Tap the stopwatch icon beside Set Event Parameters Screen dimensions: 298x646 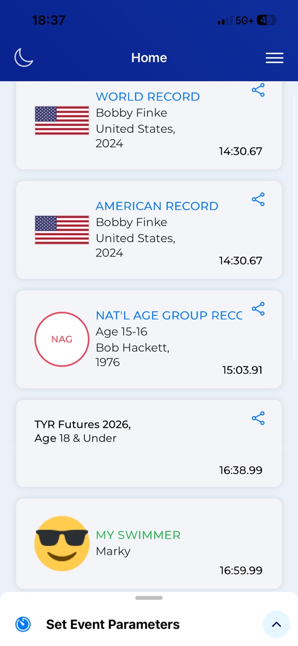point(23,624)
